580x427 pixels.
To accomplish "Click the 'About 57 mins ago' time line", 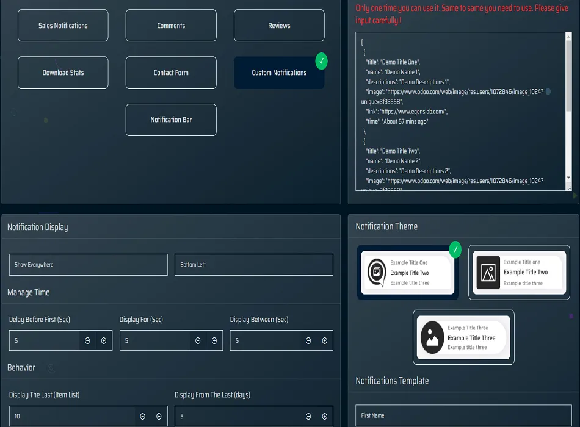I will pos(397,121).
